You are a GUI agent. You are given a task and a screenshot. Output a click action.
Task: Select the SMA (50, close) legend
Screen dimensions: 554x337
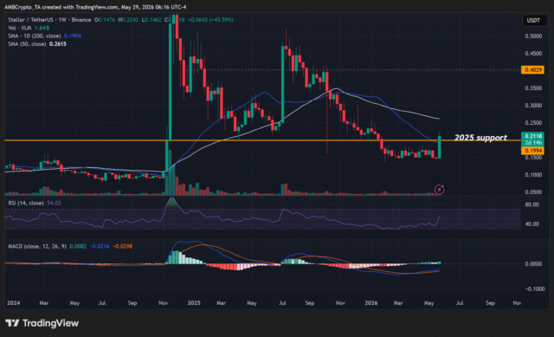27,44
